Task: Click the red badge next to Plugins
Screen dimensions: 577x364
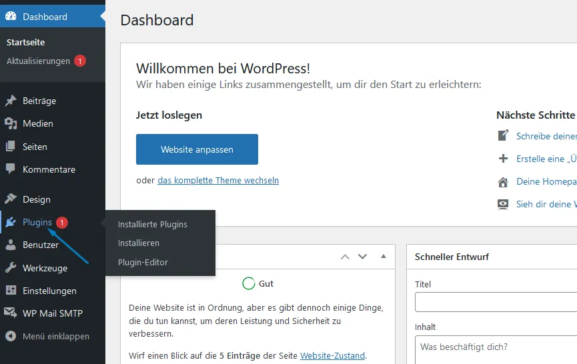Action: pos(62,223)
